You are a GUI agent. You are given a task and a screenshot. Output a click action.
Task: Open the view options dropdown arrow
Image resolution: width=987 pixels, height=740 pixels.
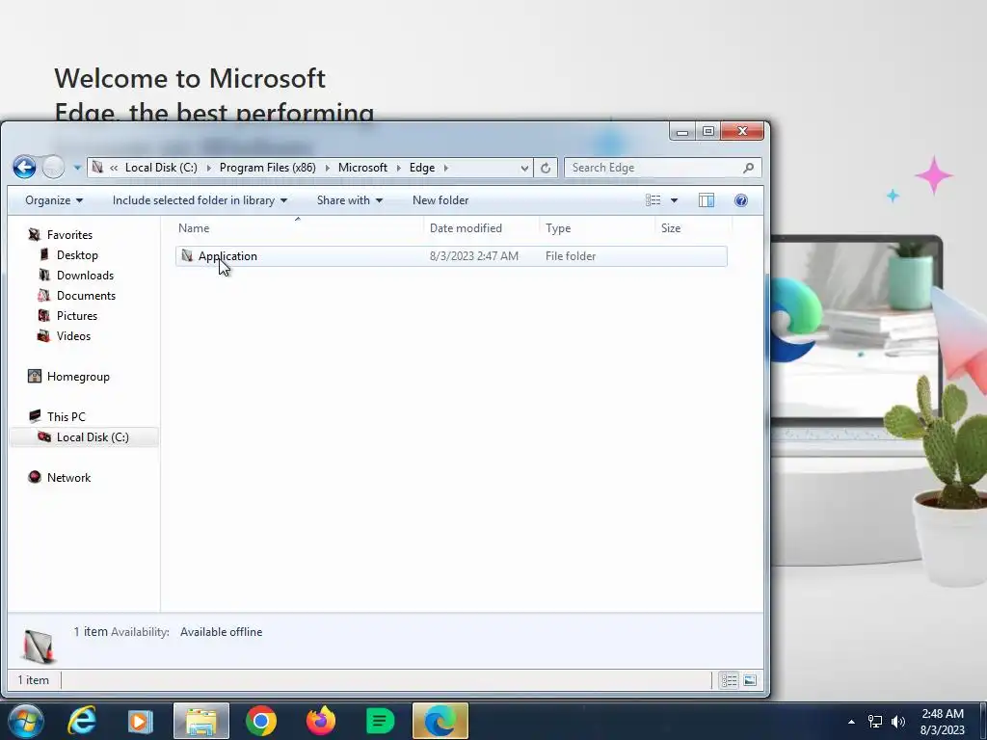pos(674,200)
